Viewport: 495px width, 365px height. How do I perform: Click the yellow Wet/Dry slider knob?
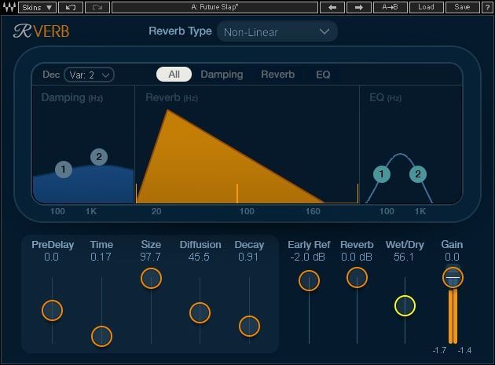click(x=405, y=305)
